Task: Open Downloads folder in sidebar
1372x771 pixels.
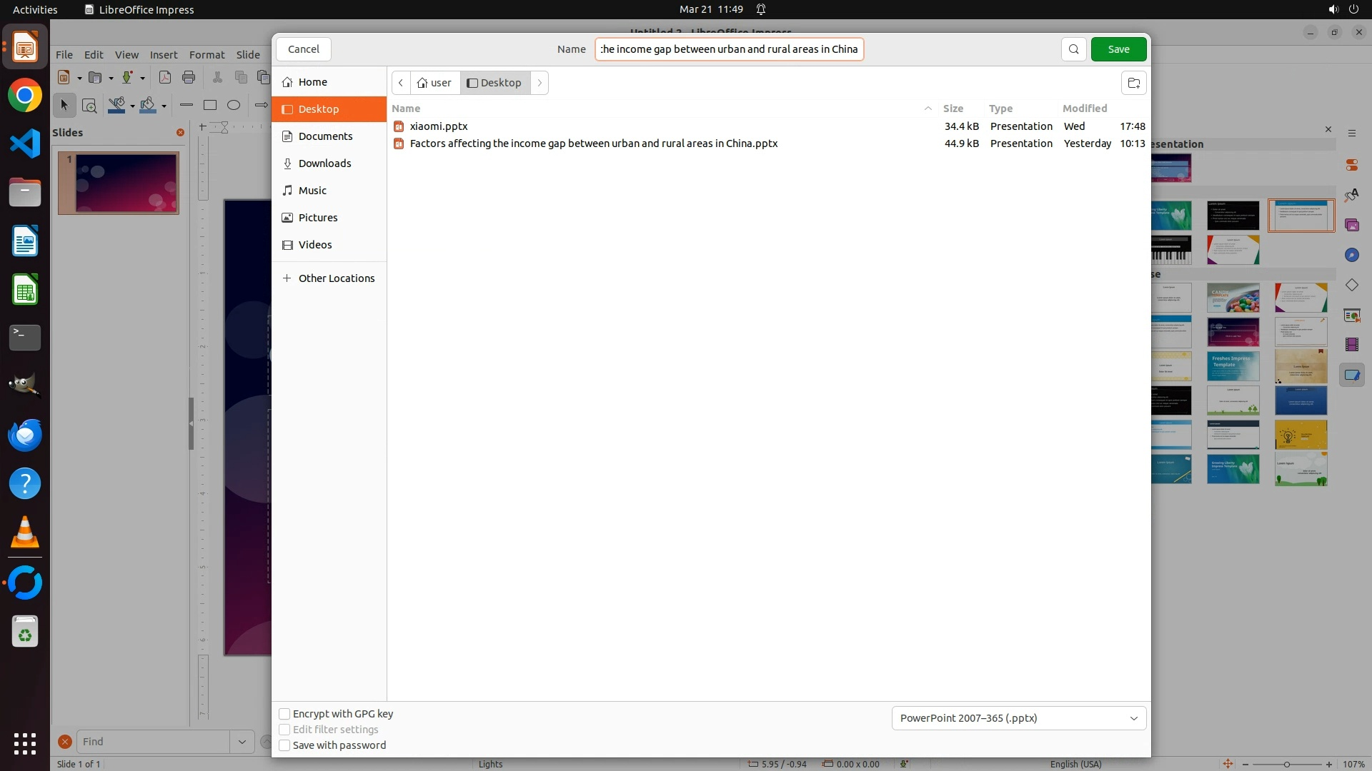Action: pyautogui.click(x=324, y=163)
